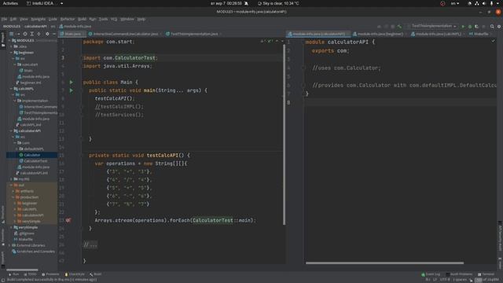Run with Coverage icon in toolbar
The width and height of the screenshot is (503, 283).
pyautogui.click(x=477, y=26)
